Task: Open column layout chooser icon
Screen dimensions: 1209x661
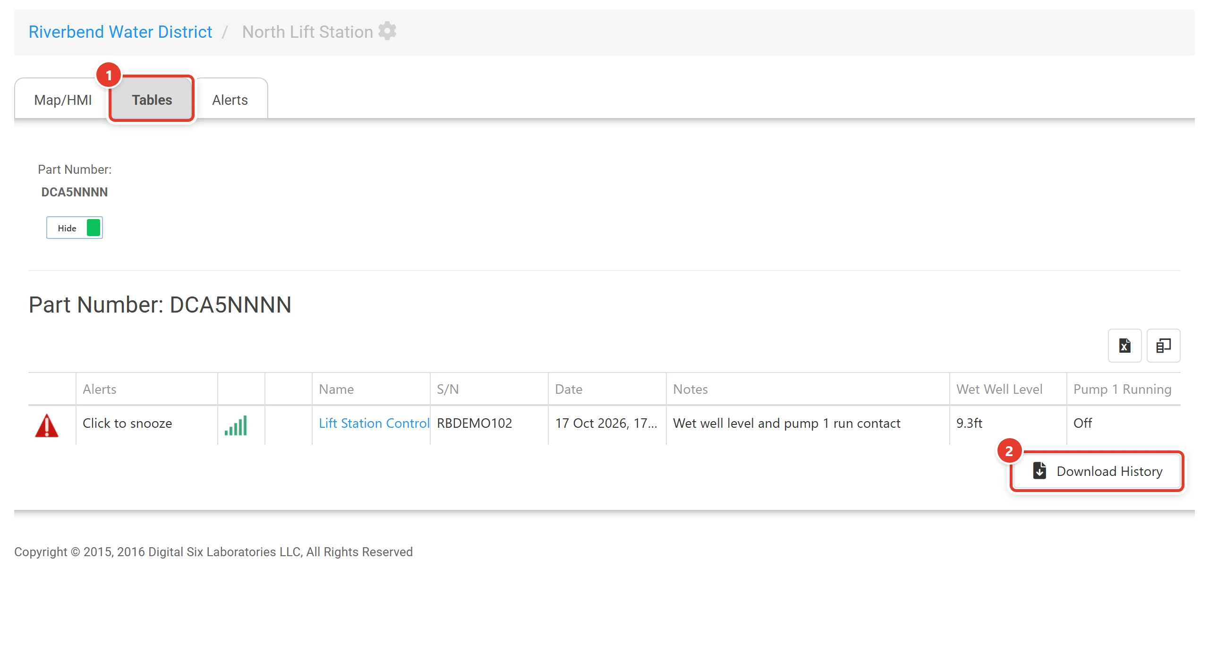Action: point(1163,346)
